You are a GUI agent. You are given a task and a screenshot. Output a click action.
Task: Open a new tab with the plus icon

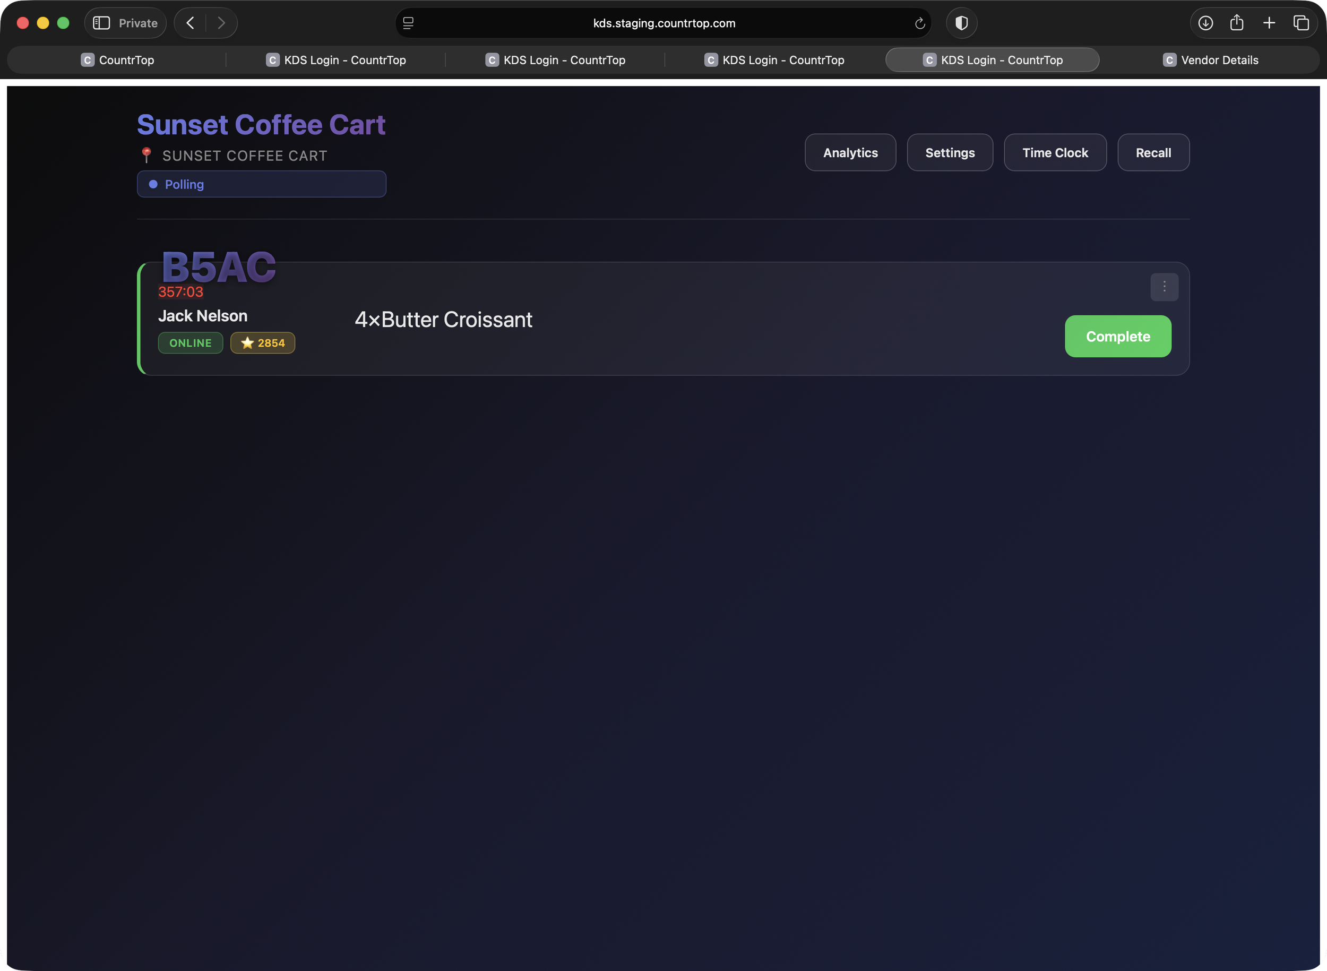[x=1269, y=23]
